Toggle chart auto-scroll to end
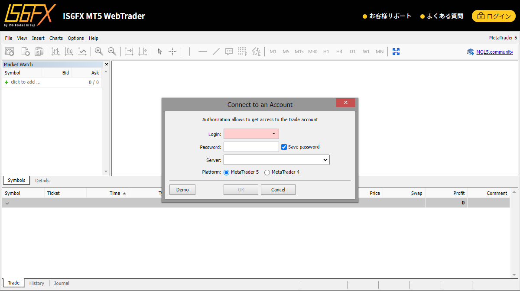520x291 pixels. 129,52
